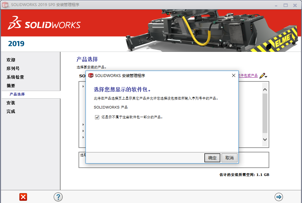This screenshot has width=302, height=203.
Task: Go to the 完成 step
Action: tap(11, 111)
